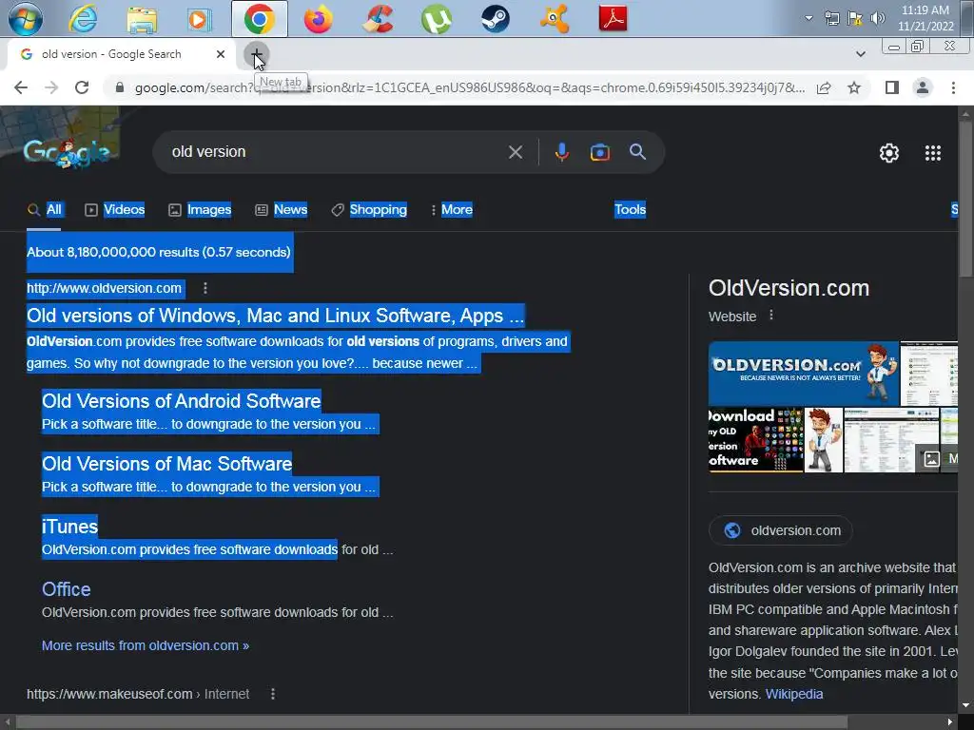Switch to News results tab
Viewport: 974px width, 730px height.
(x=282, y=210)
